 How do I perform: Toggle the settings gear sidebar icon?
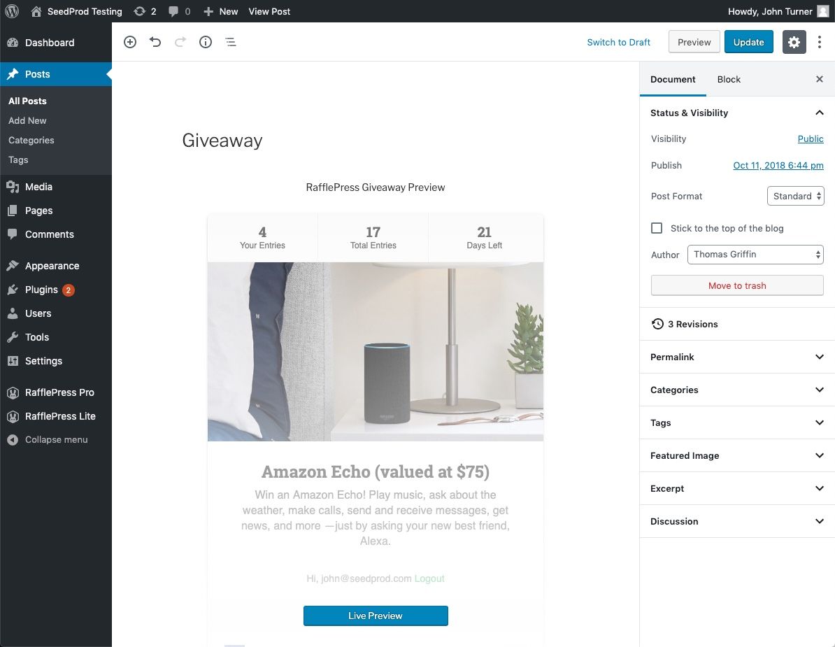(x=794, y=42)
